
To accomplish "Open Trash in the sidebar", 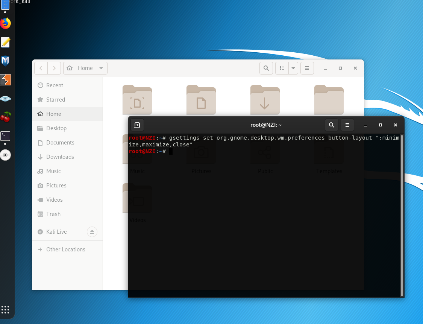I will pyautogui.click(x=67, y=214).
